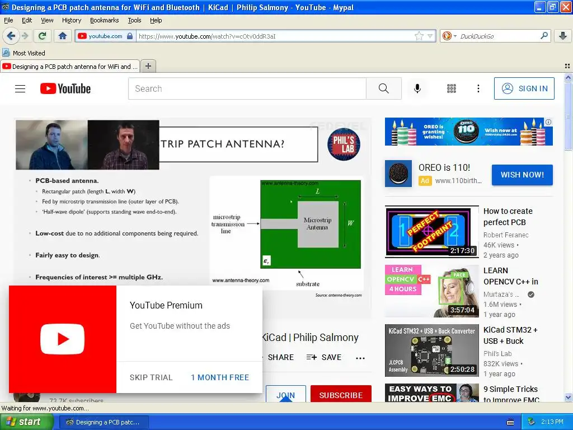Select the Designing a PCB patch antenna tab

[x=70, y=66]
